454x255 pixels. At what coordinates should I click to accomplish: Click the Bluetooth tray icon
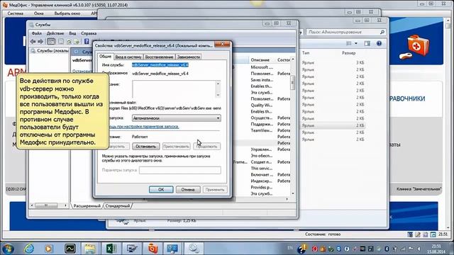click(387, 249)
